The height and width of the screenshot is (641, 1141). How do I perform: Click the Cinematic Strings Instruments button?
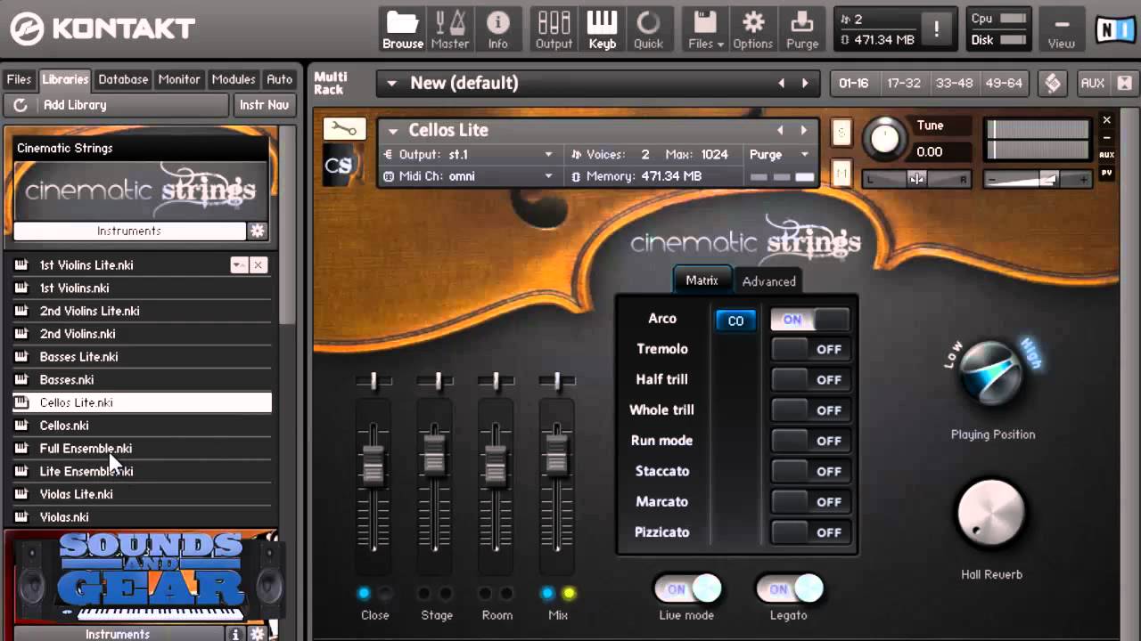pos(129,231)
